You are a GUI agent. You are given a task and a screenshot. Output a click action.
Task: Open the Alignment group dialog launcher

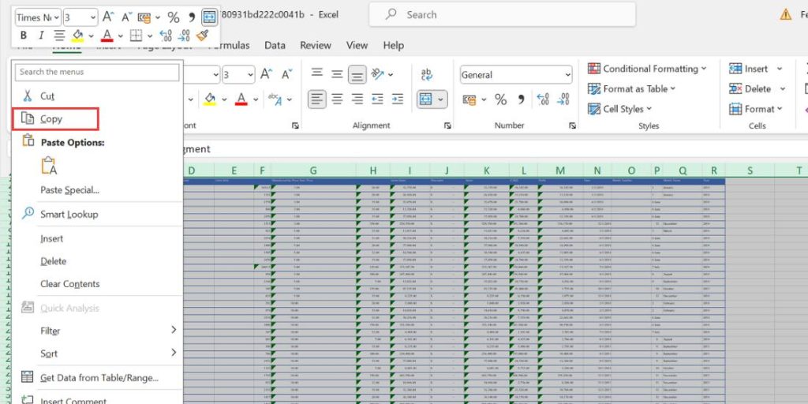pos(447,125)
